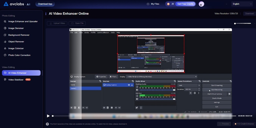Remove source using OBS Sources trash icon
Viewport: 256px width, 128px height.
(x=108, y=107)
